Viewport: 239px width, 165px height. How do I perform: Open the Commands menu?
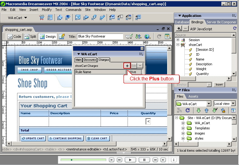73,10
